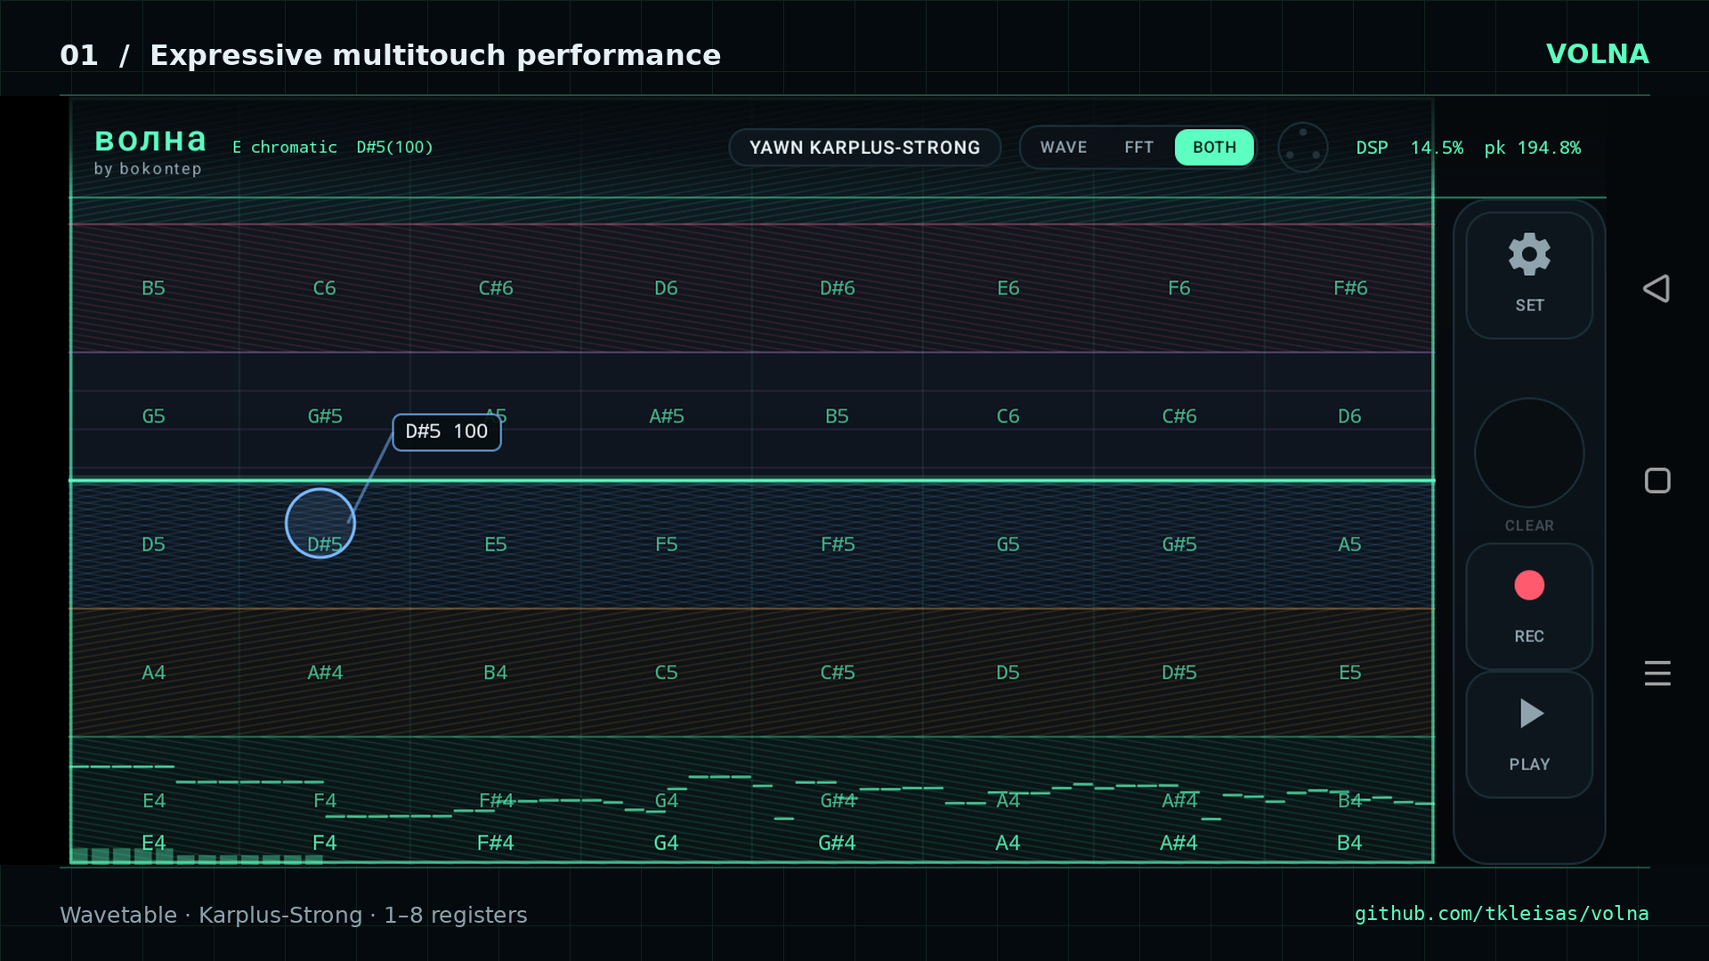This screenshot has width=1709, height=961.
Task: Select the BOTH visualizer mode
Action: tap(1214, 148)
